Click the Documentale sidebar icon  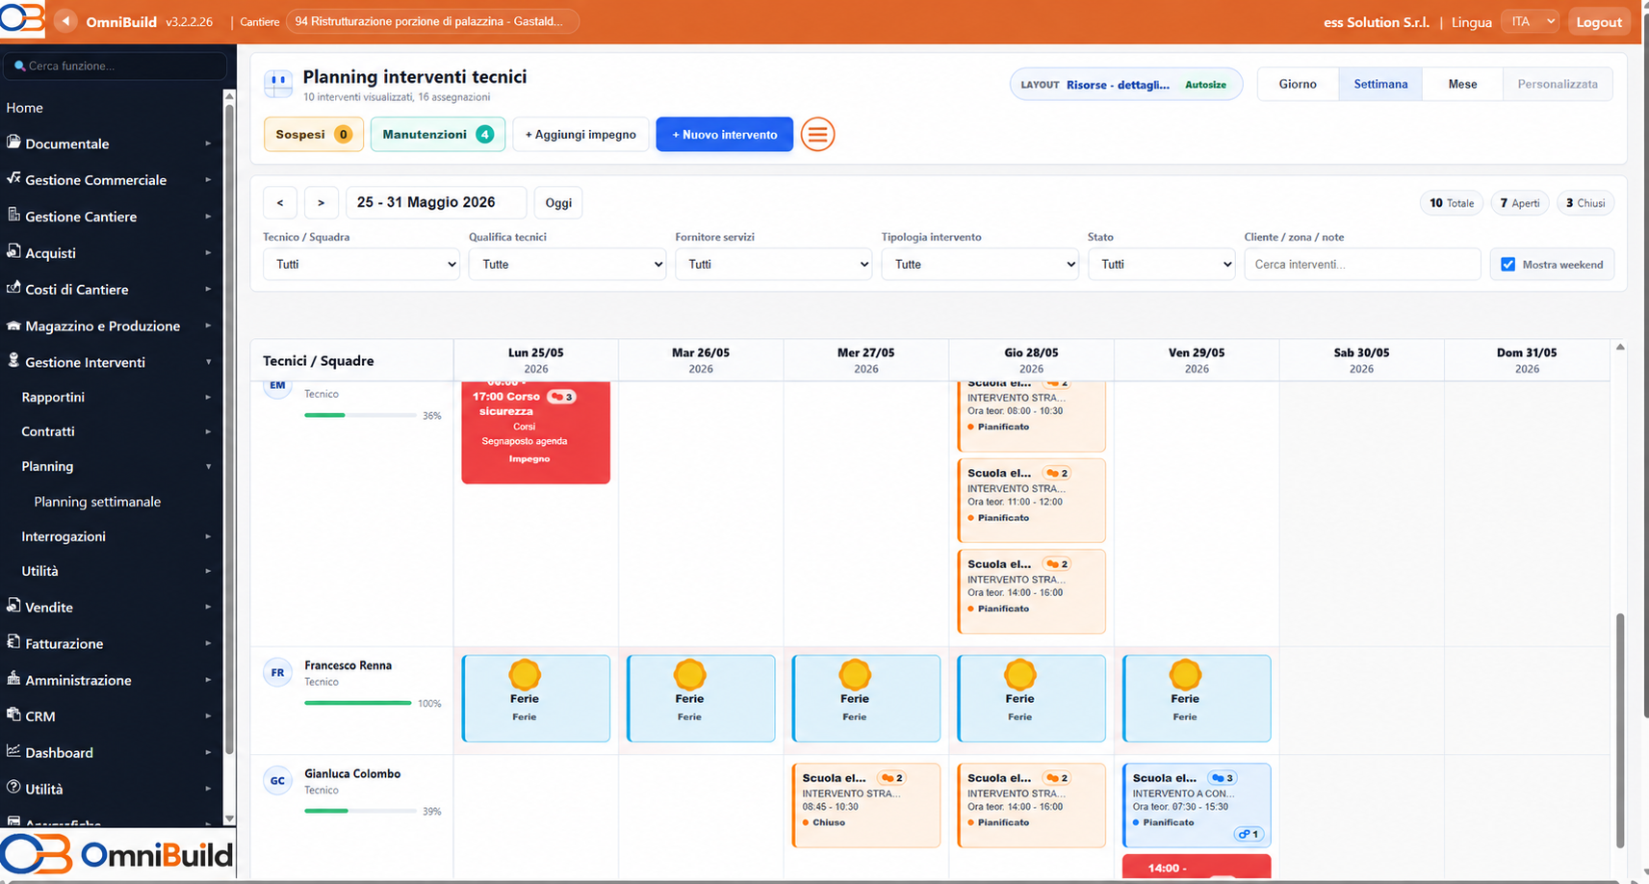13,143
